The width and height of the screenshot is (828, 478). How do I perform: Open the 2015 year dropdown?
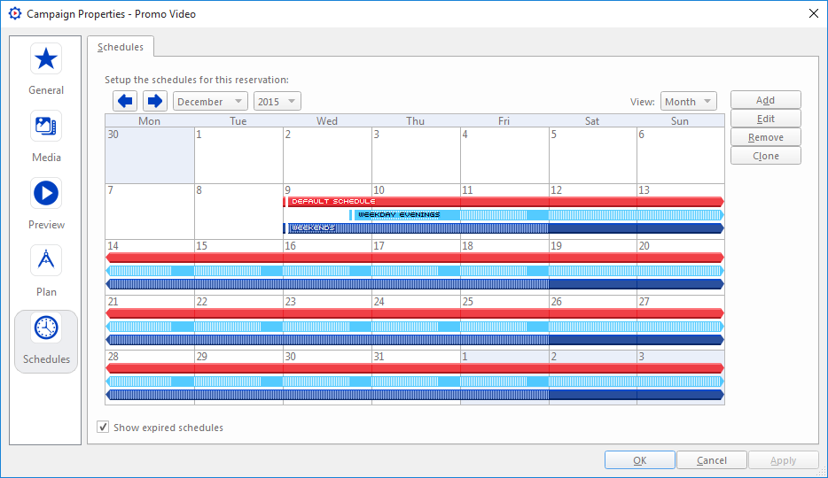(277, 102)
